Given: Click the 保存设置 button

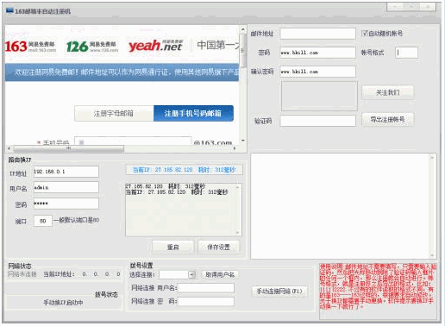Looking at the screenshot, I should point(218,247).
